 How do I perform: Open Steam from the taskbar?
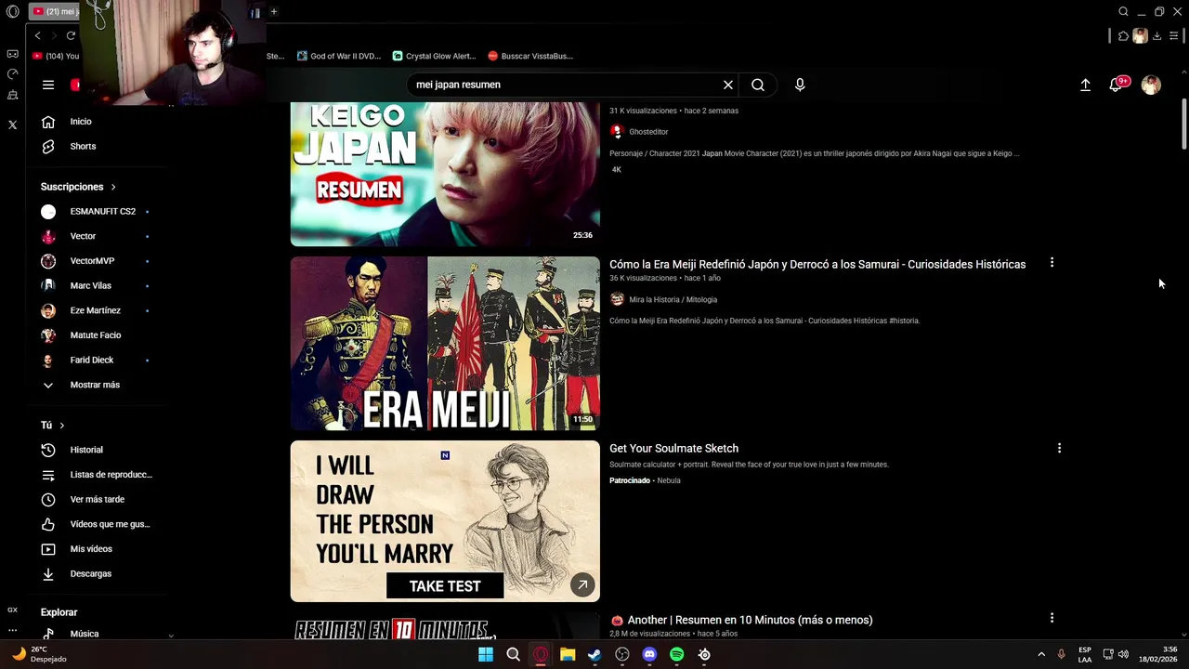point(594,654)
